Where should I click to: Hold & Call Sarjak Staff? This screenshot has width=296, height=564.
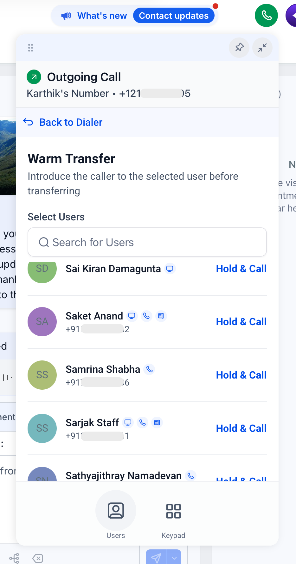click(241, 428)
